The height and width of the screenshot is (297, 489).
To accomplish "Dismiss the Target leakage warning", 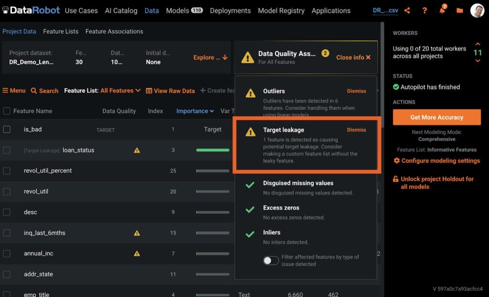I will point(356,130).
